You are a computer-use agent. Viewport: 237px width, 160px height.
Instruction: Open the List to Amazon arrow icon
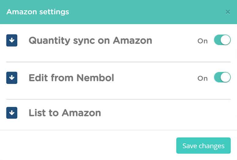(12, 113)
